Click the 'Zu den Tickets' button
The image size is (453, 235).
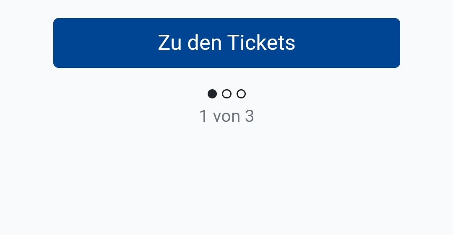[226, 43]
